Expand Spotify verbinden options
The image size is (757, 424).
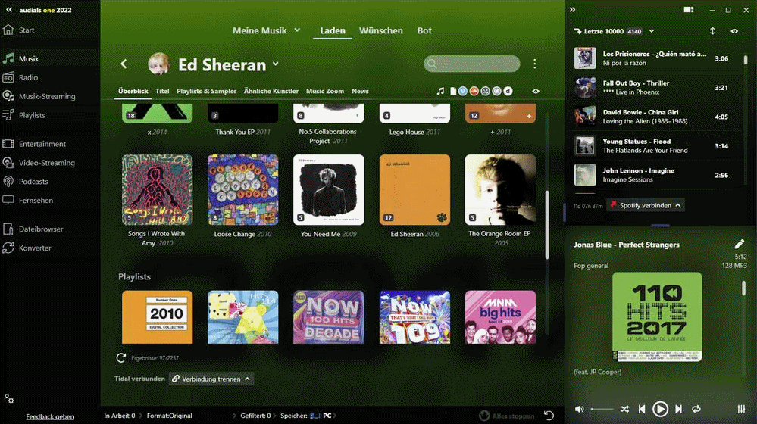pos(678,205)
